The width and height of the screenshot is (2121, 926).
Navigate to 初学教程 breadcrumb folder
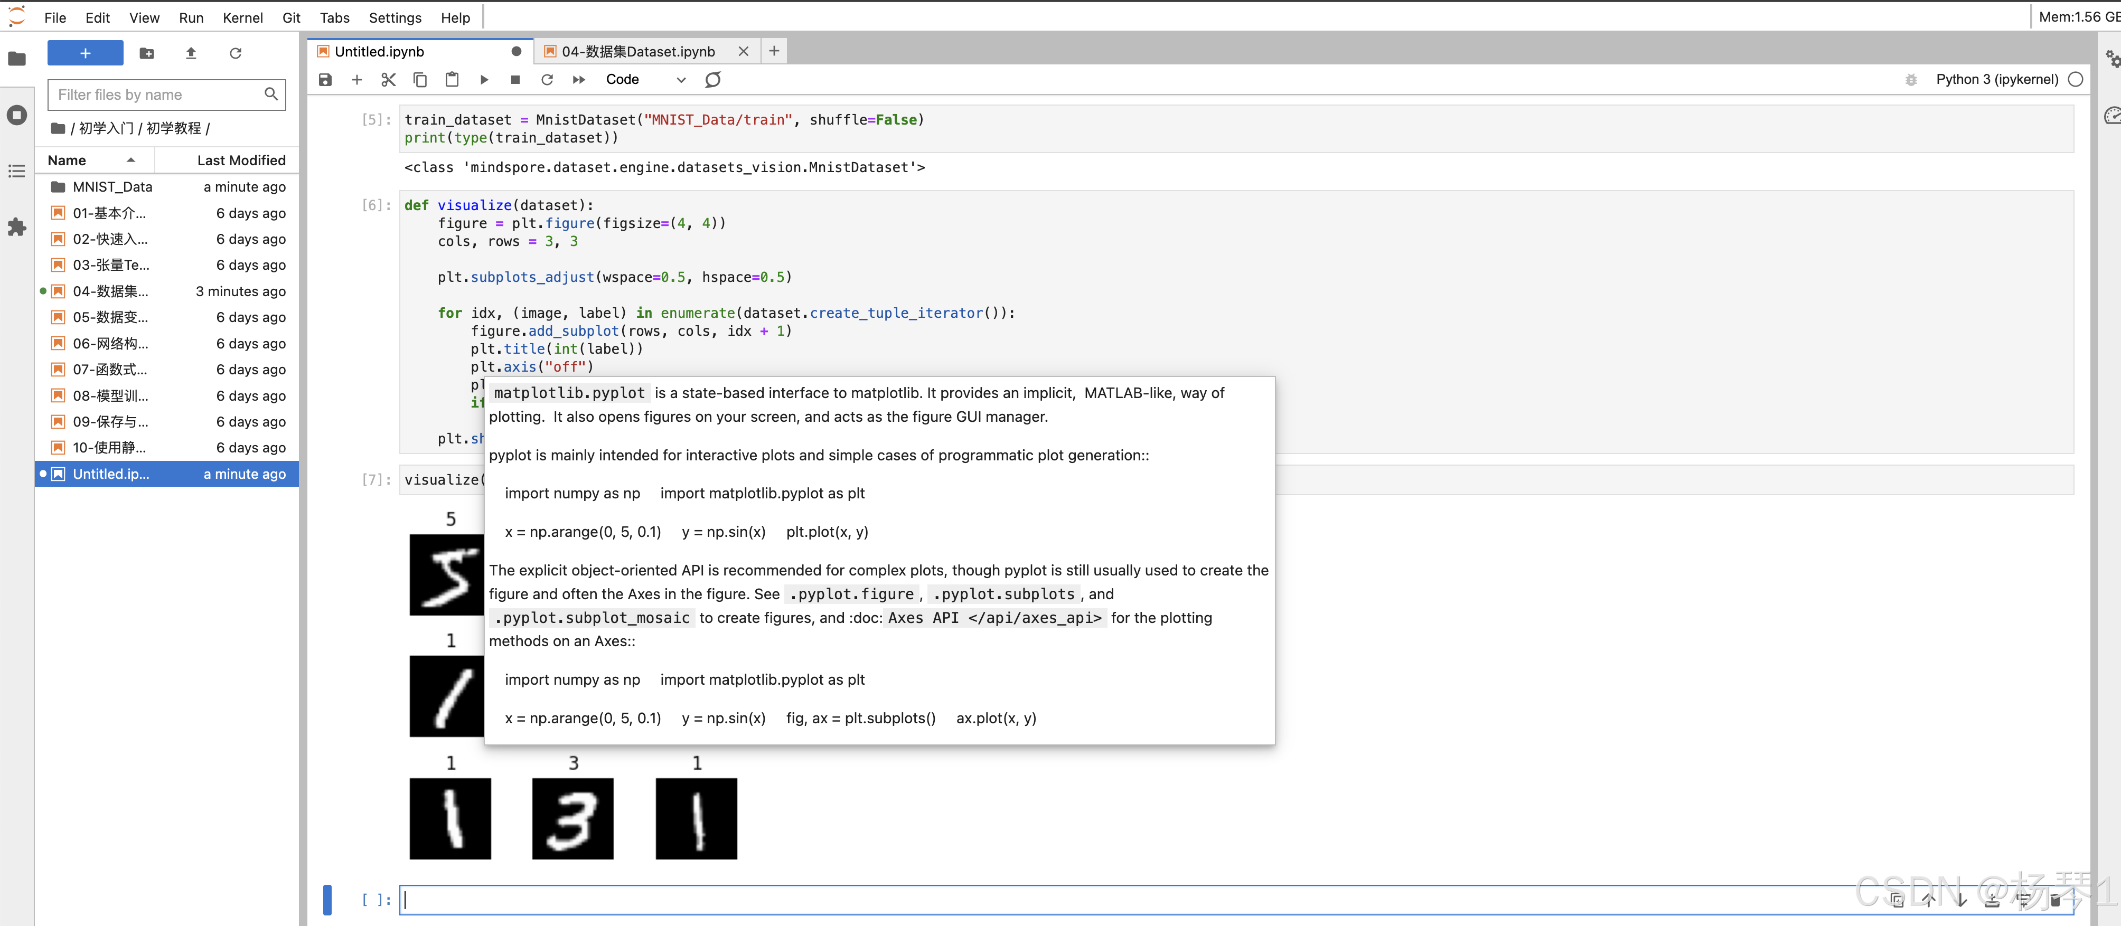(174, 128)
